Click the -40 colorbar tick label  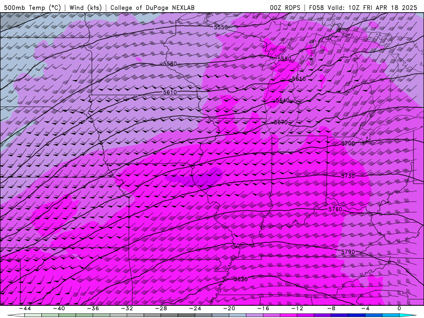(x=59, y=308)
